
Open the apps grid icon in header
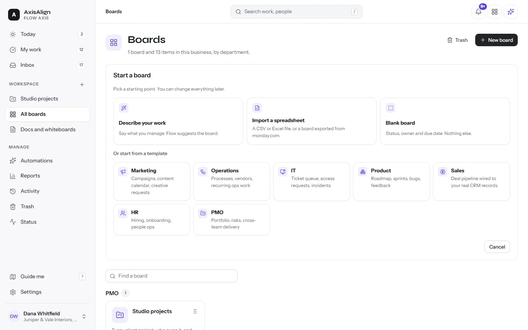(495, 12)
